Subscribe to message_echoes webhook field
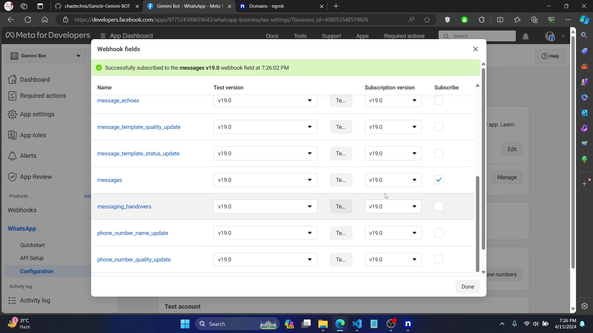593x333 pixels. point(439,100)
